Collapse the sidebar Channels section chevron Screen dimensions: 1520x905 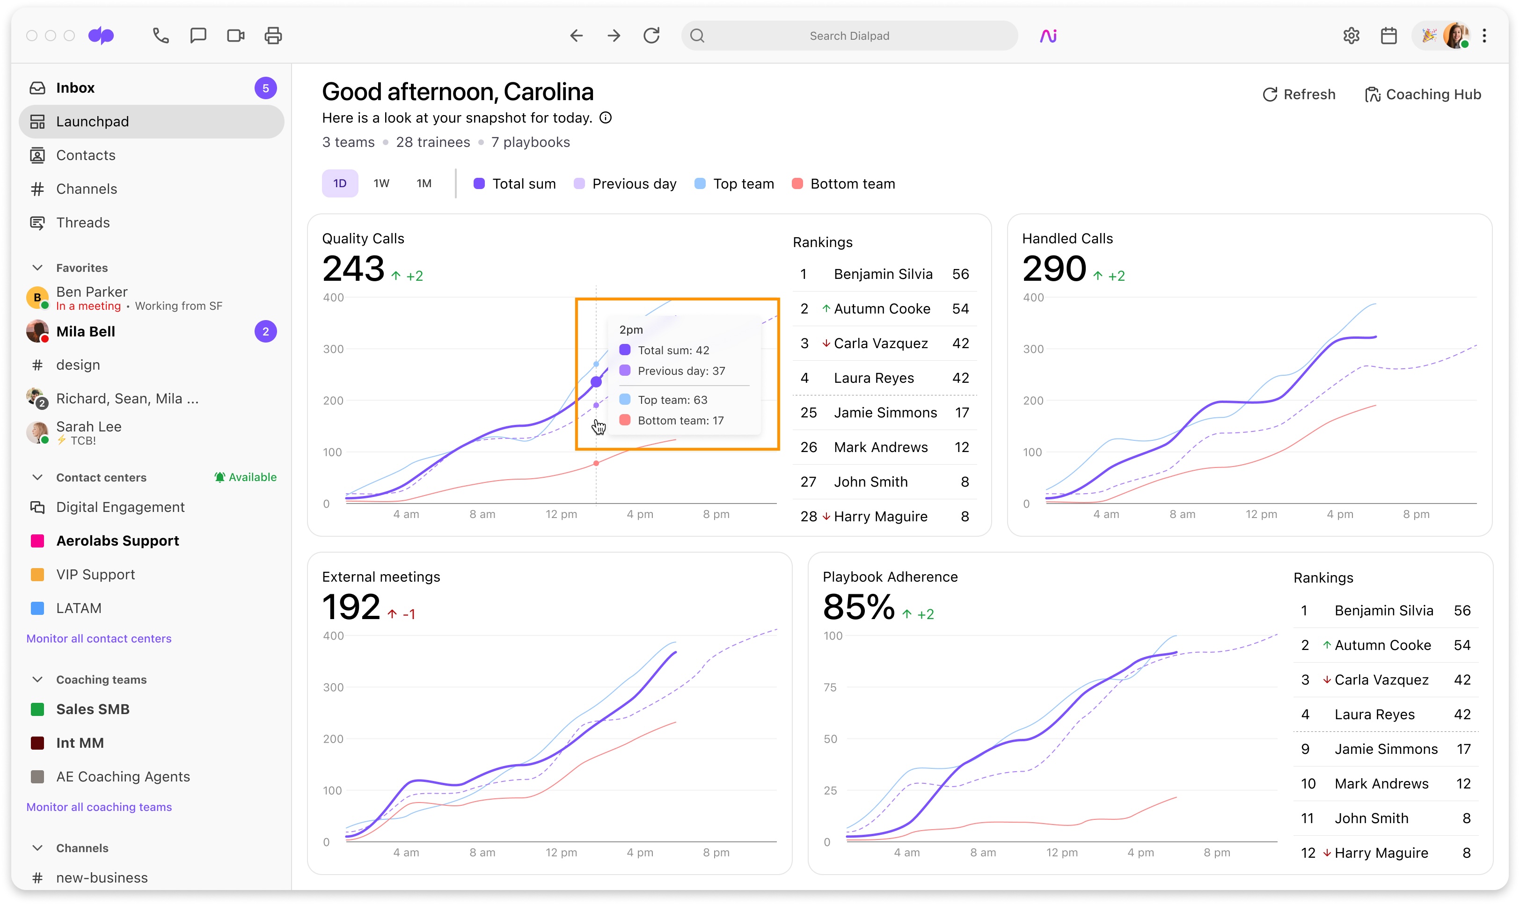click(37, 847)
